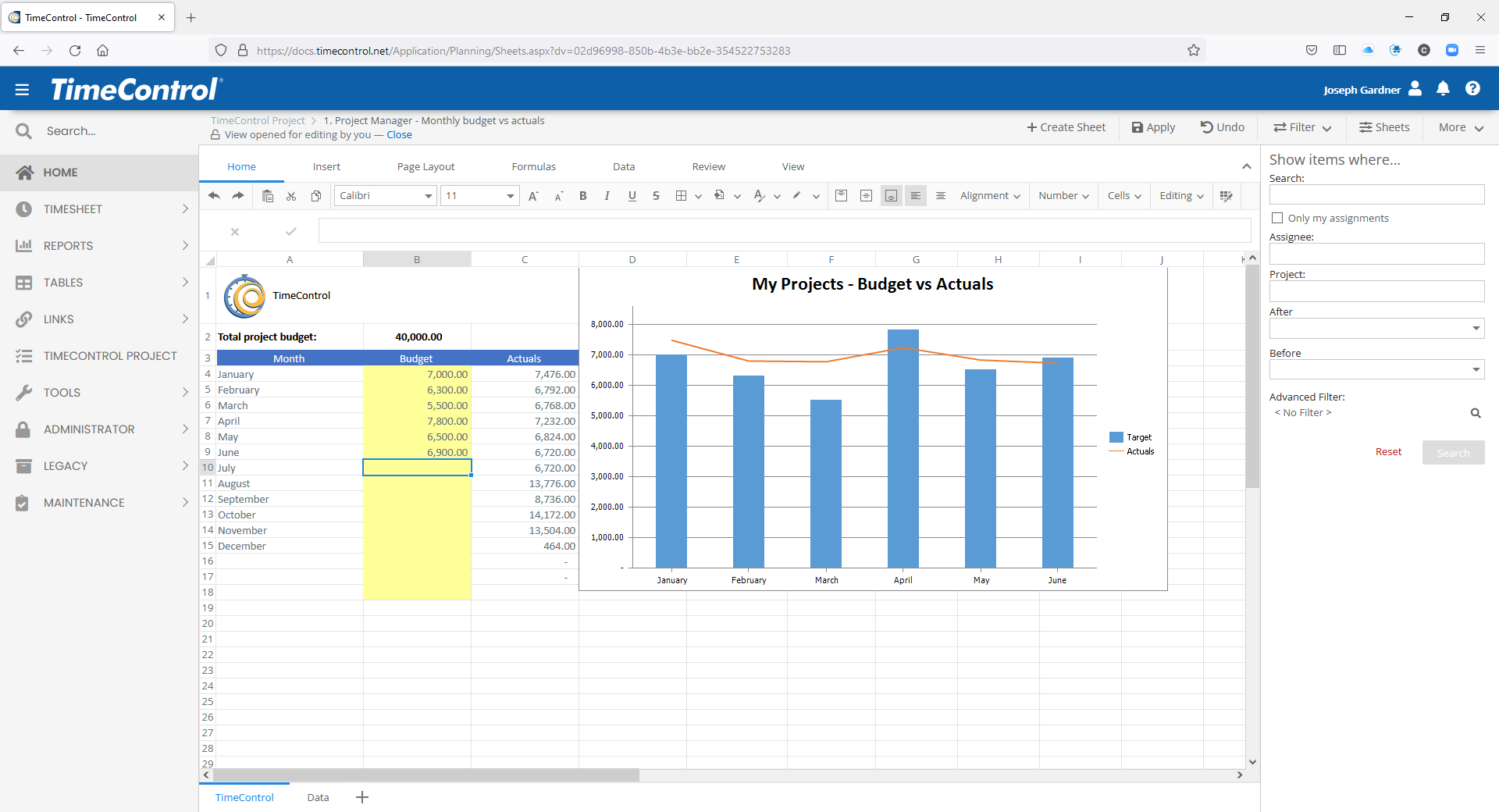Toggle Only my assignments checkbox
Screen dimensions: 1499x812
pos(1277,218)
